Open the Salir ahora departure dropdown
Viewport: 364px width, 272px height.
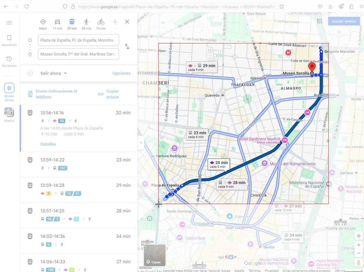[53, 73]
